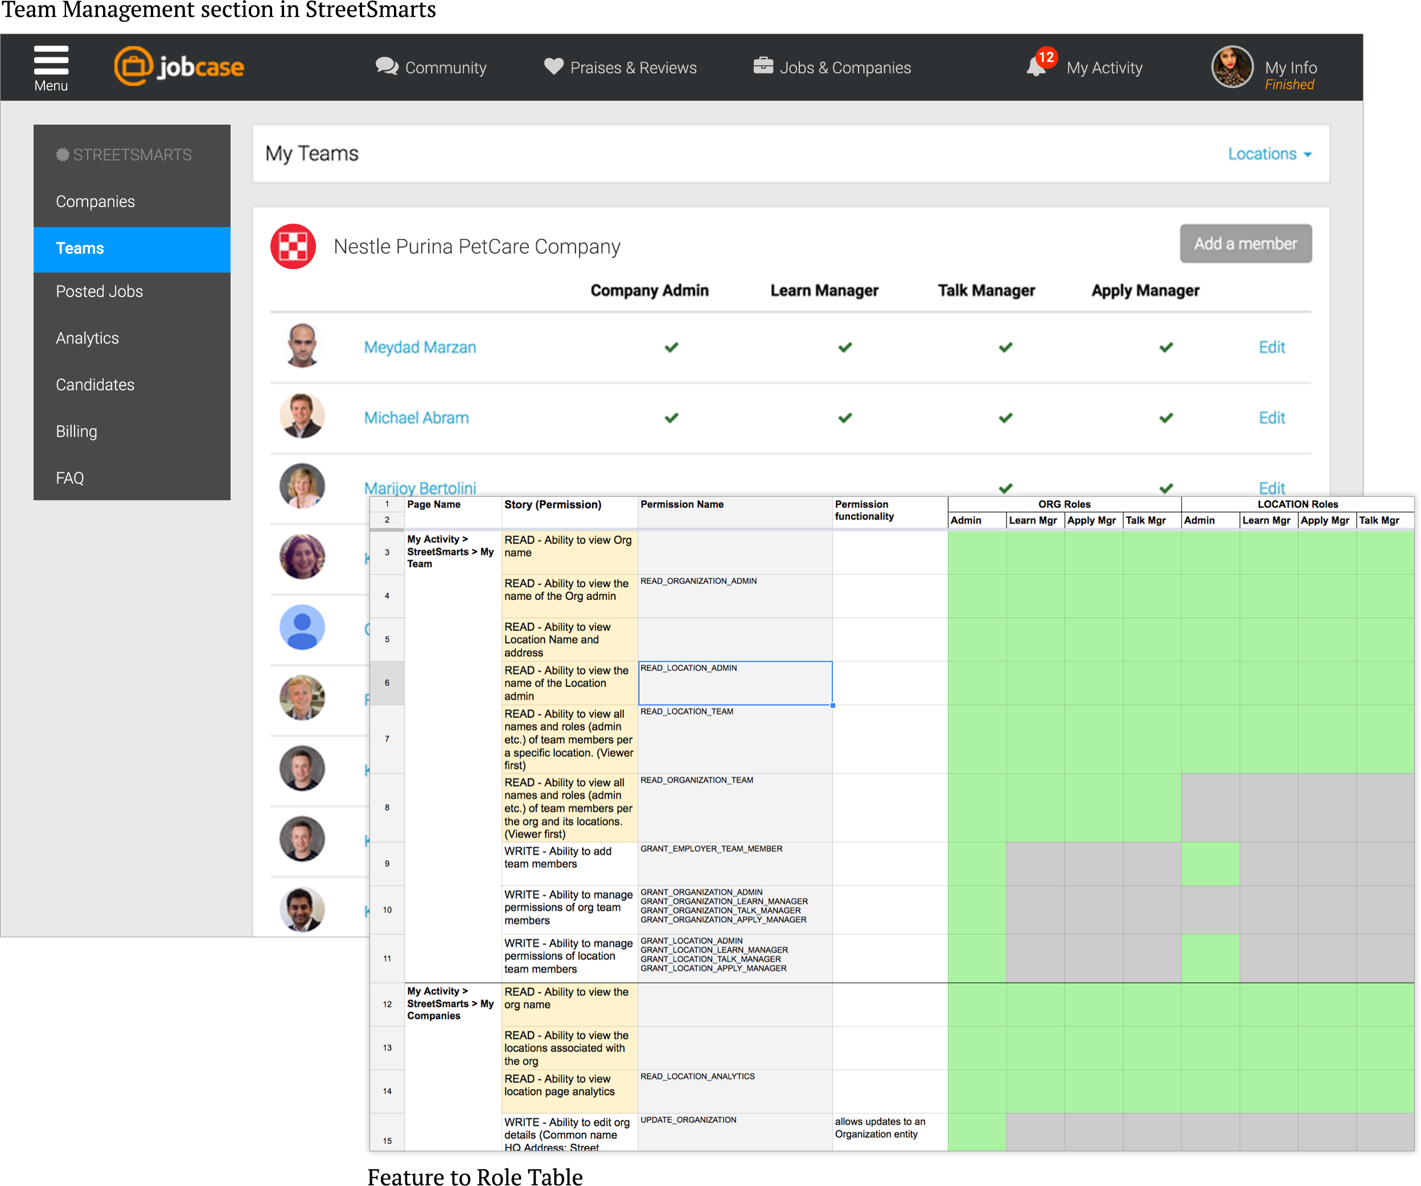
Task: Click the green LOCATION Admin cell in row 9
Action: point(1210,863)
